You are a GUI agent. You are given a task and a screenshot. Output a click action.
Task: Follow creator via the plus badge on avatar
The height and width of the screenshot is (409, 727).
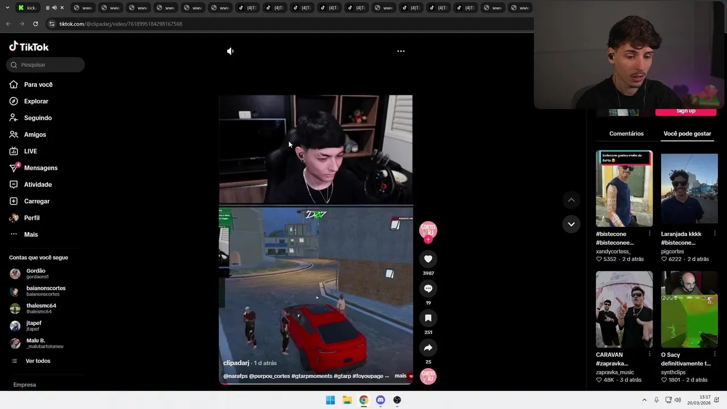click(x=428, y=240)
